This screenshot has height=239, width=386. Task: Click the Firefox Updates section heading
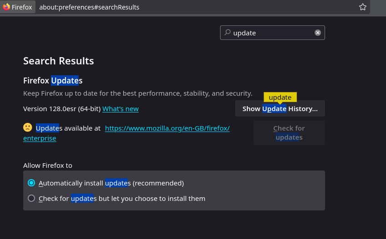53,81
